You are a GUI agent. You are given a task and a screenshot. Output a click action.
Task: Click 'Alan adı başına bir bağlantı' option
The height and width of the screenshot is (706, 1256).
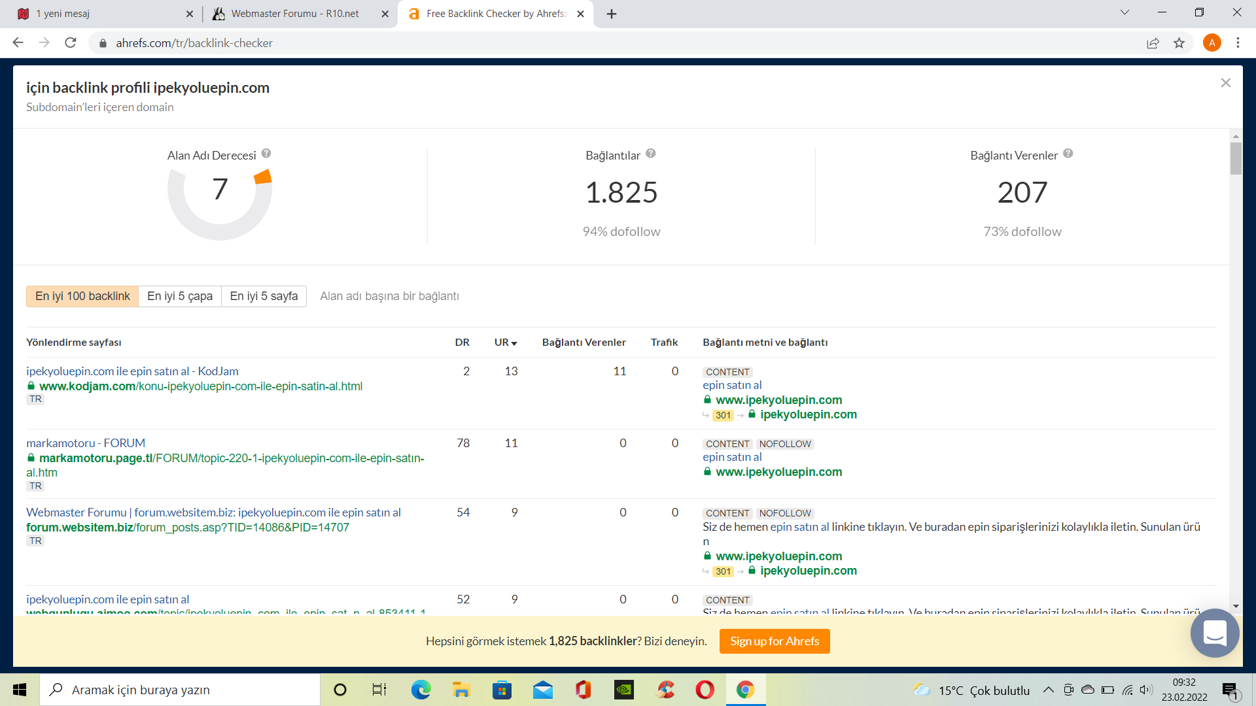click(x=389, y=296)
